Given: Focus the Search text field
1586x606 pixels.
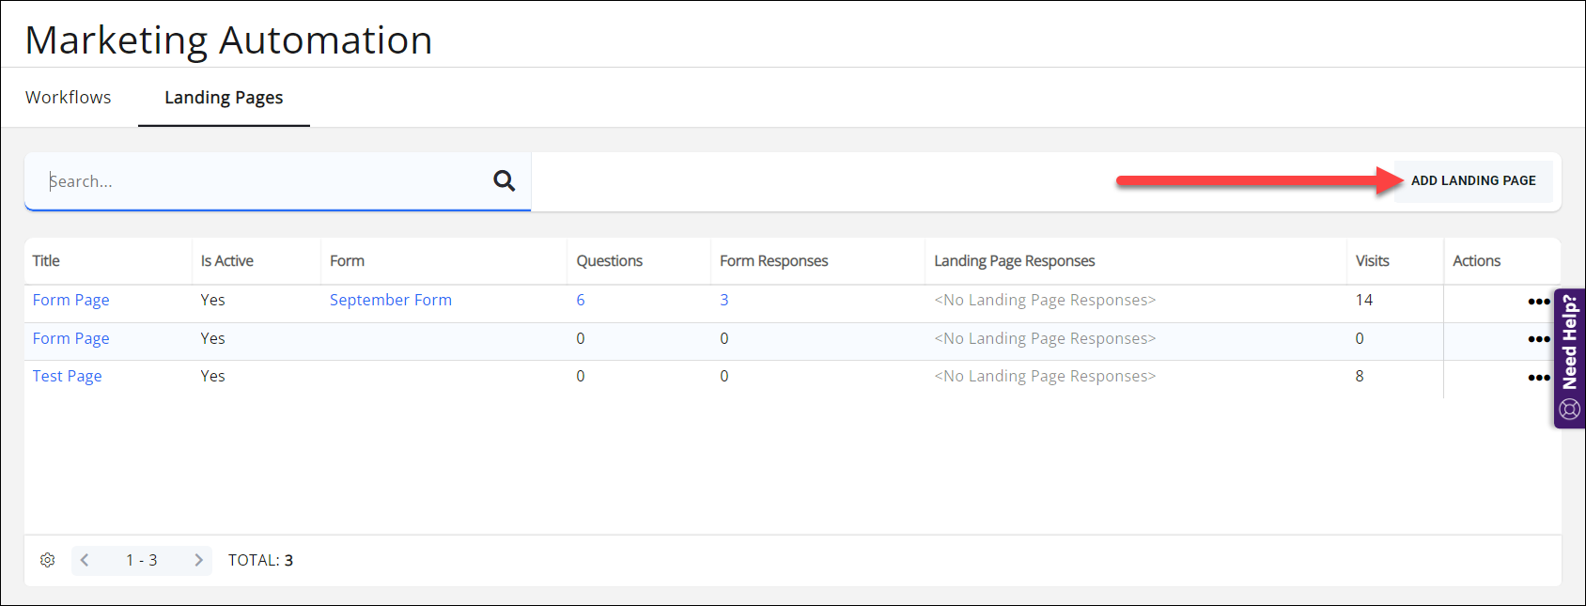Looking at the screenshot, I should click(x=263, y=181).
